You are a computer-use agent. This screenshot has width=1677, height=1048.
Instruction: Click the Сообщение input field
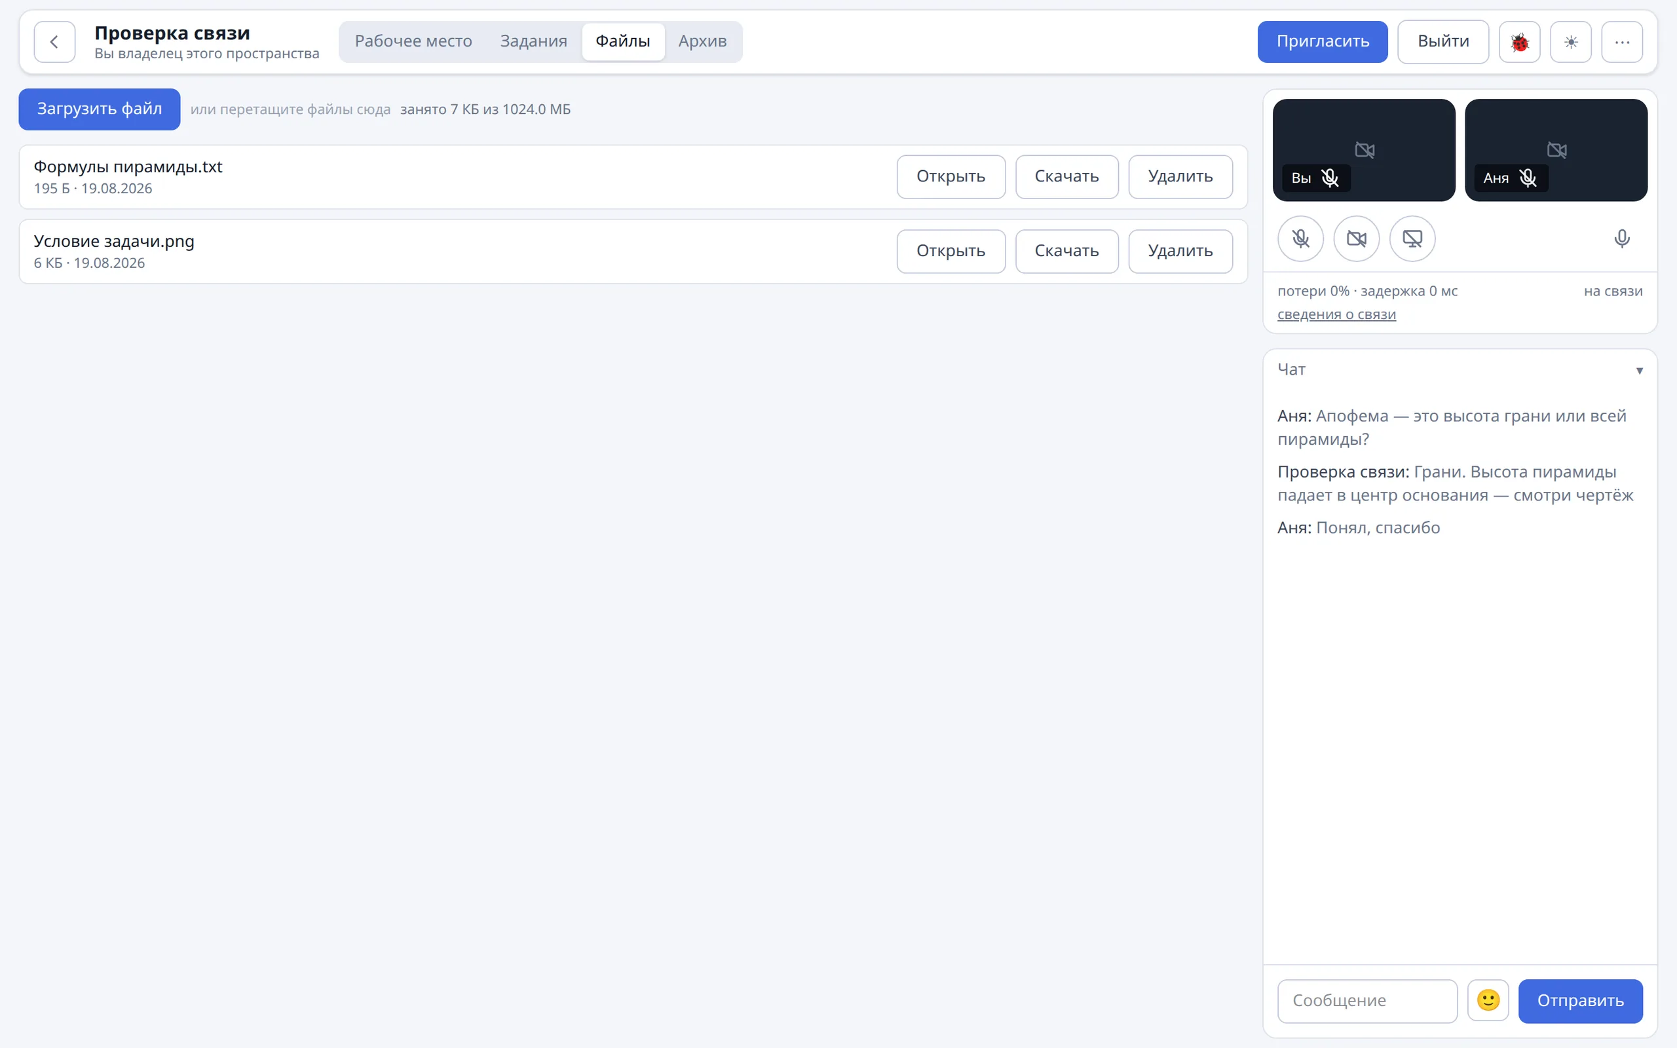[1367, 1000]
